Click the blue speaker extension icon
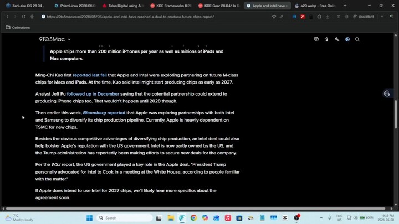The width and height of the screenshot is (399, 224). 294,17
